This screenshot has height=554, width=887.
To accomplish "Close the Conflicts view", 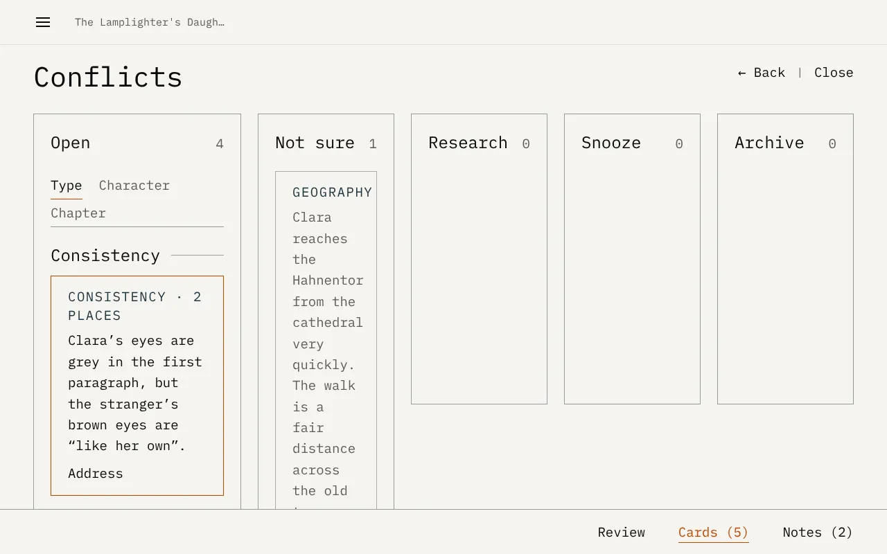I will 834,73.
